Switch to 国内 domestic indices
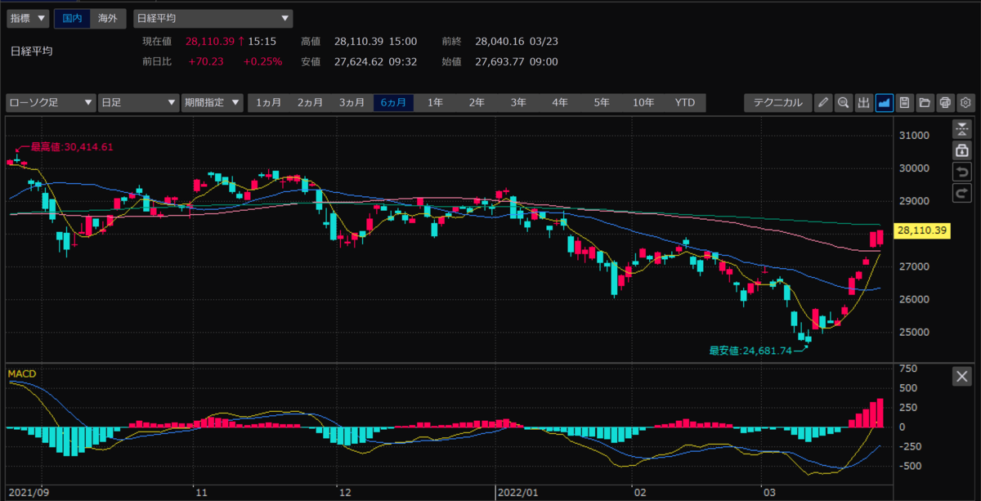 [x=72, y=17]
